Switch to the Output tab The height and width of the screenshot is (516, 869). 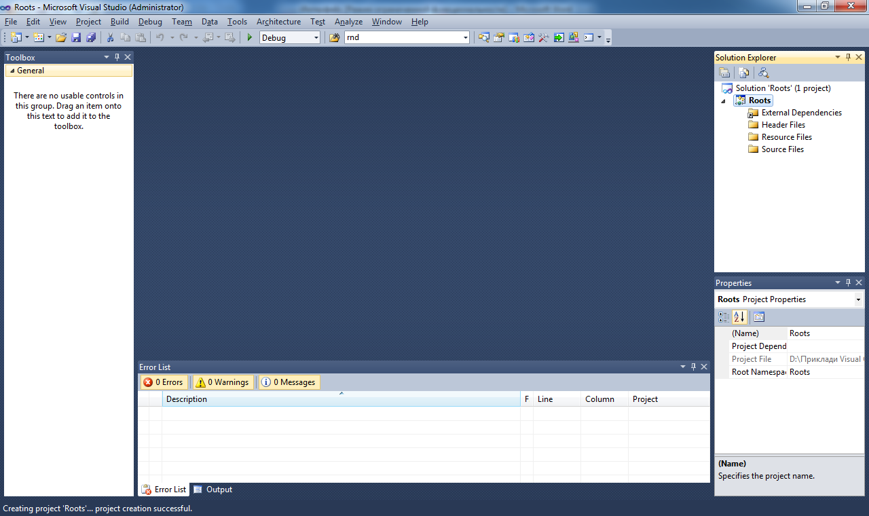point(212,490)
